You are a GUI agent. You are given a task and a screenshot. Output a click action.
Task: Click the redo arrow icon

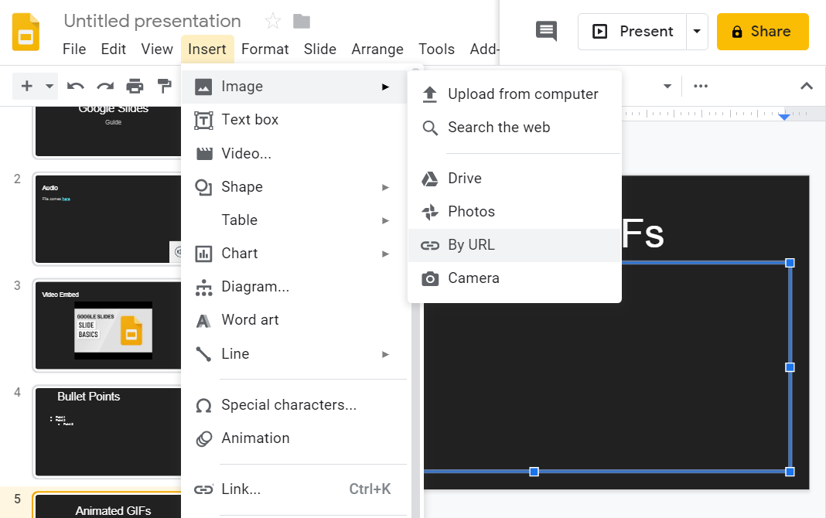tap(104, 86)
